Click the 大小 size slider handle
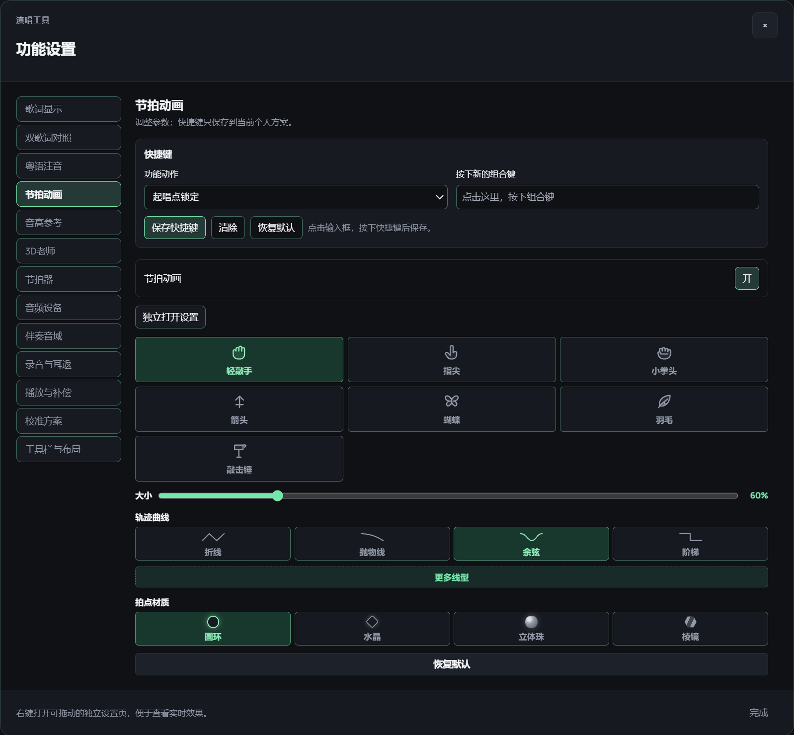The image size is (794, 735). (278, 495)
